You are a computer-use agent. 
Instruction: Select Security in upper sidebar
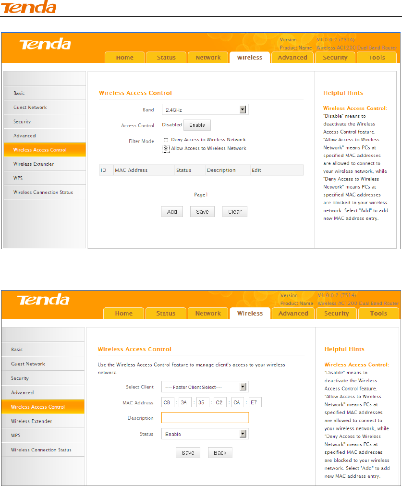(45, 121)
